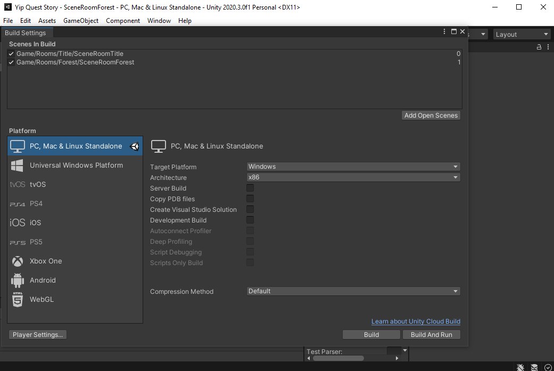Select the Android platform
This screenshot has height=371, width=554.
(x=75, y=280)
